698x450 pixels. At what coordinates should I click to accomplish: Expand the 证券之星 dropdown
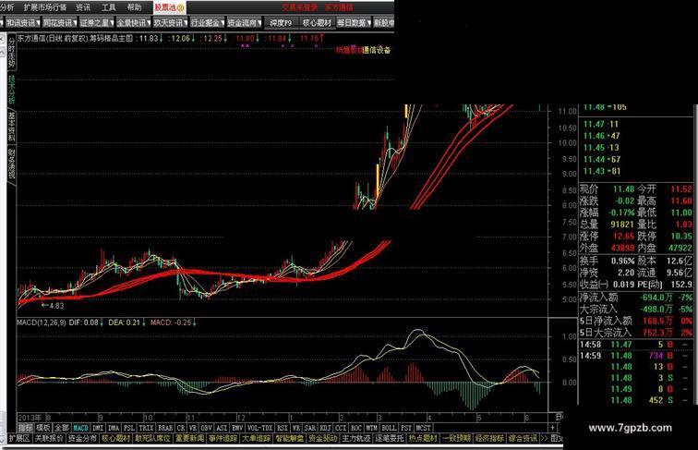[x=97, y=22]
